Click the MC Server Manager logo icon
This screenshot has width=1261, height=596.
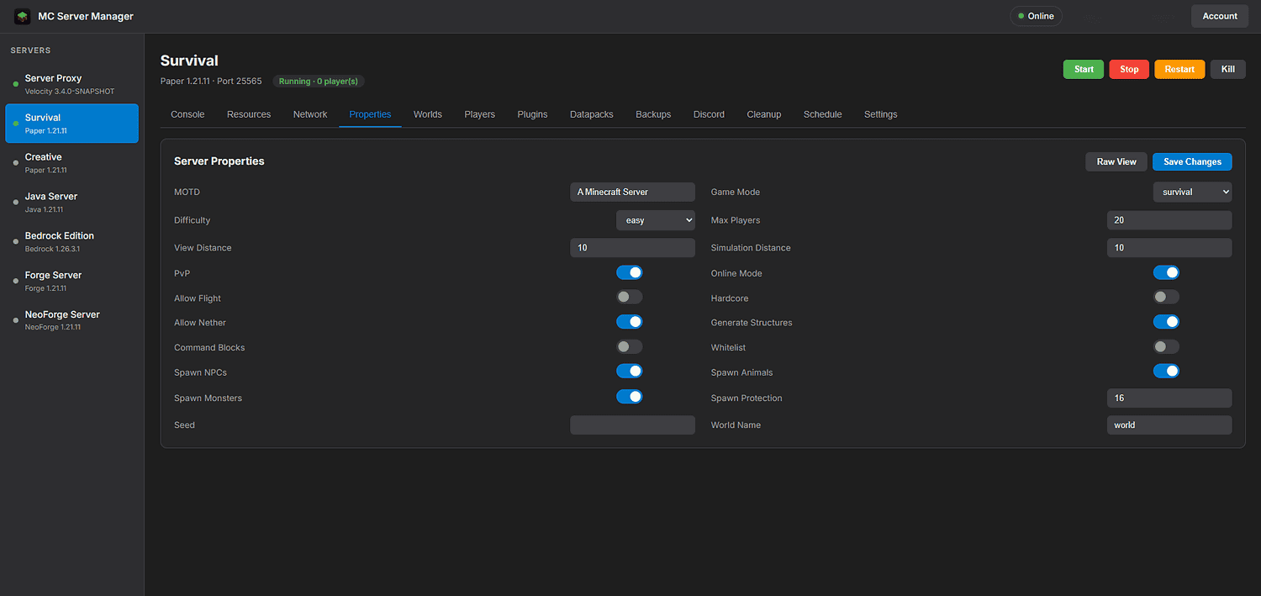23,16
